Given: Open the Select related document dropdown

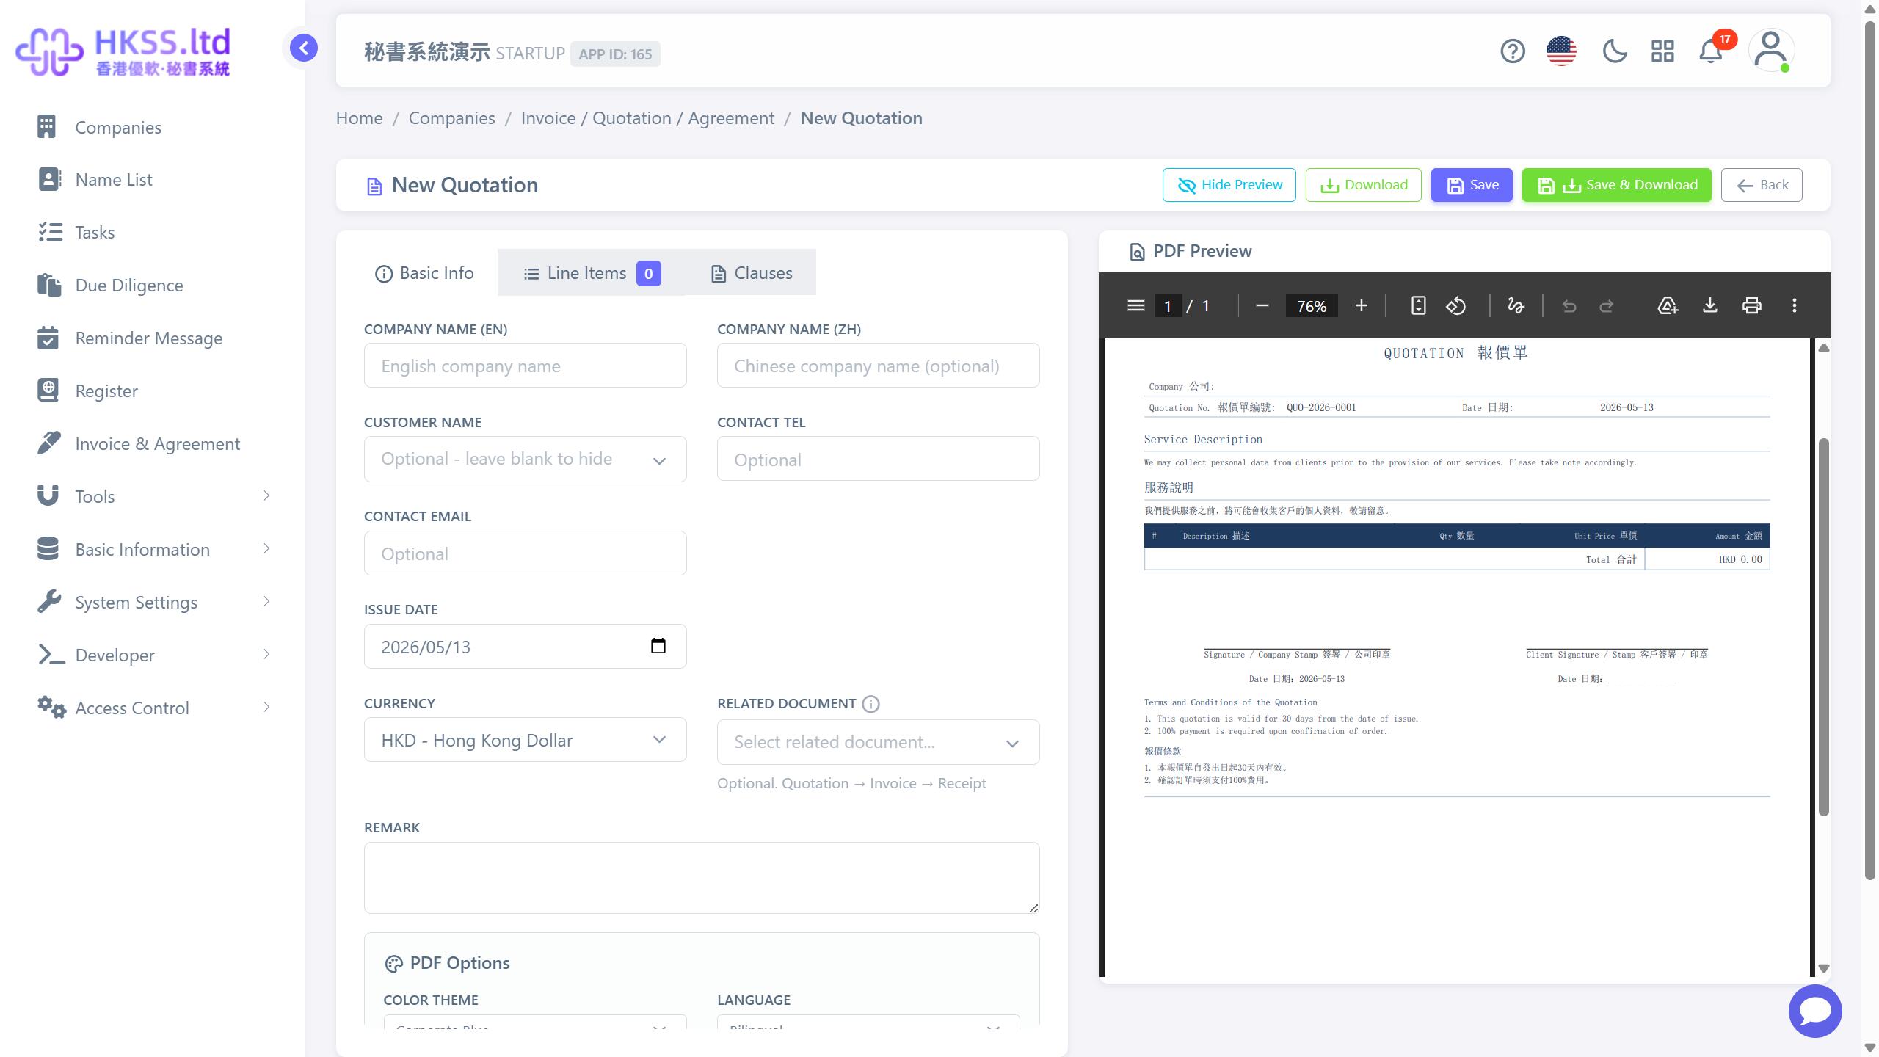Looking at the screenshot, I should (878, 742).
